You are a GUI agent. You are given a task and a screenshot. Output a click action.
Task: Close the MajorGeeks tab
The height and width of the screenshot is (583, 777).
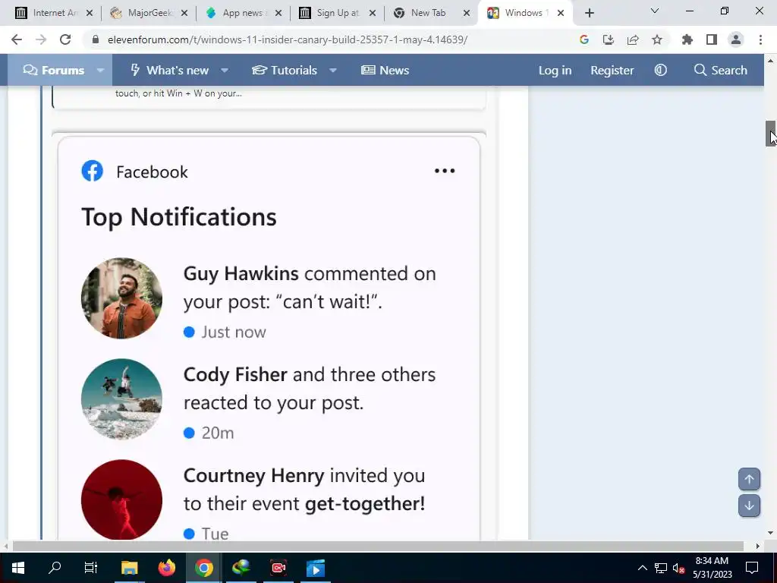[184, 14]
